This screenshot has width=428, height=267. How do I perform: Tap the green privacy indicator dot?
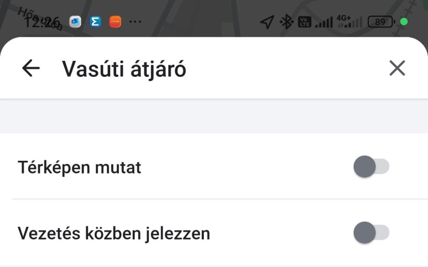[x=404, y=22]
